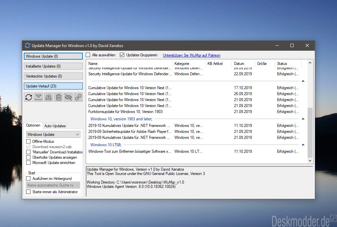This screenshot has height=227, width=337.
Task: Click the Working Directory line in the log
Action: tap(135, 182)
